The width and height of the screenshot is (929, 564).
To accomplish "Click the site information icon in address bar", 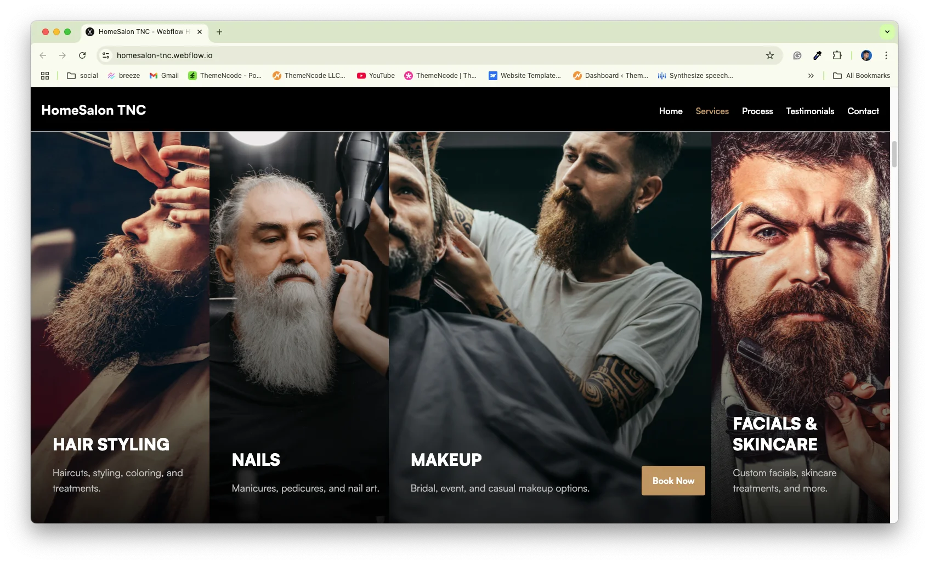I will click(x=106, y=55).
